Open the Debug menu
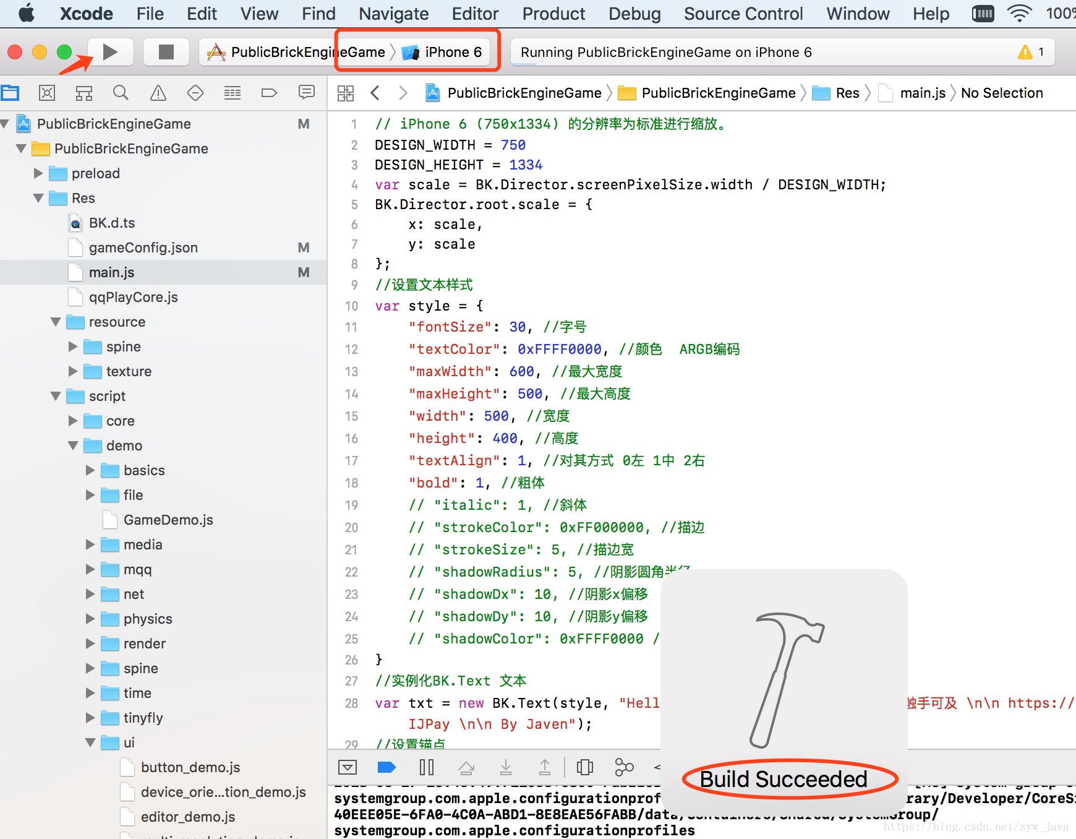 point(634,14)
